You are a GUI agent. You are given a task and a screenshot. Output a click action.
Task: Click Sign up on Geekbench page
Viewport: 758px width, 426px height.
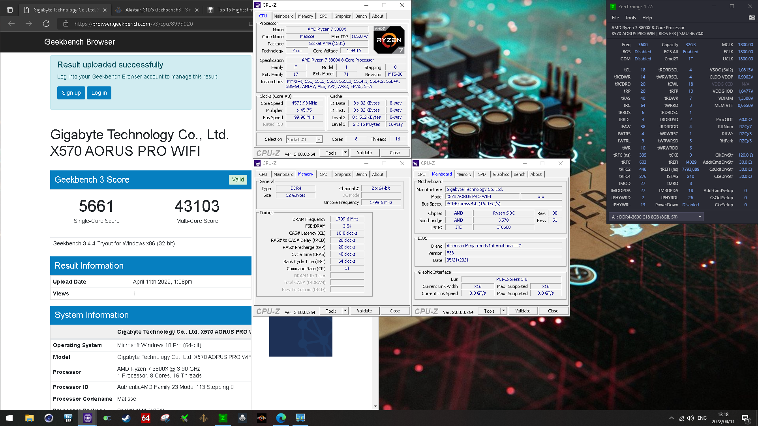71,93
